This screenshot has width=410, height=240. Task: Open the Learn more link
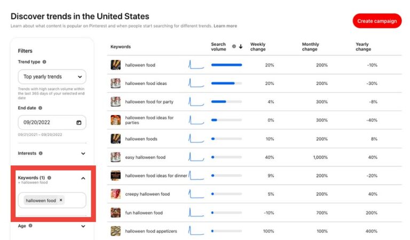click(x=225, y=26)
